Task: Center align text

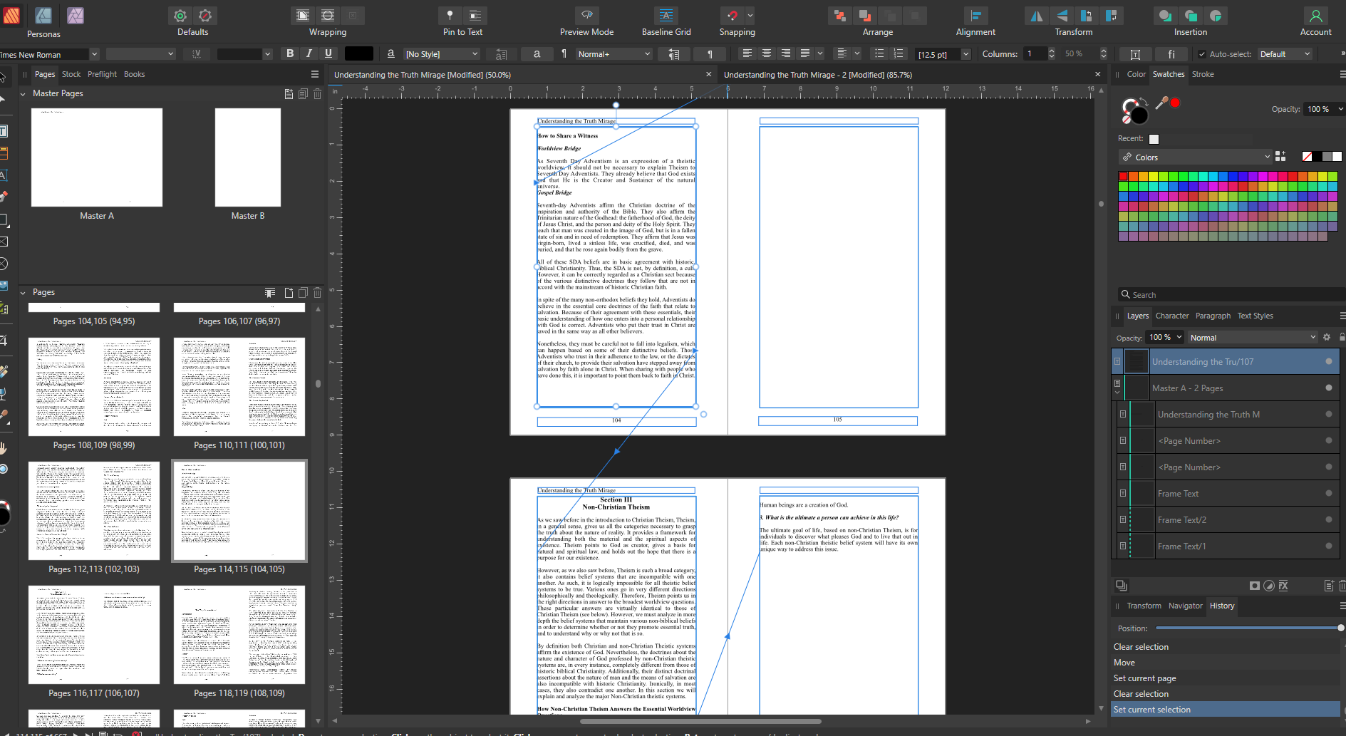Action: (x=767, y=53)
